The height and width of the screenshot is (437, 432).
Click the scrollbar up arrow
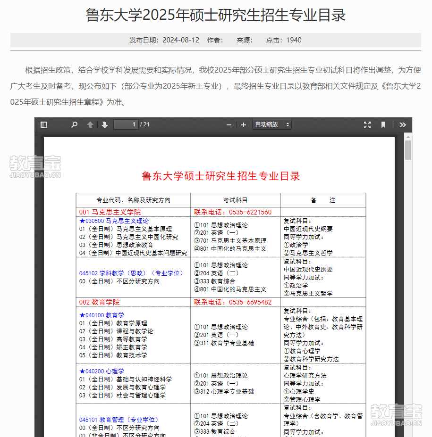click(408, 137)
